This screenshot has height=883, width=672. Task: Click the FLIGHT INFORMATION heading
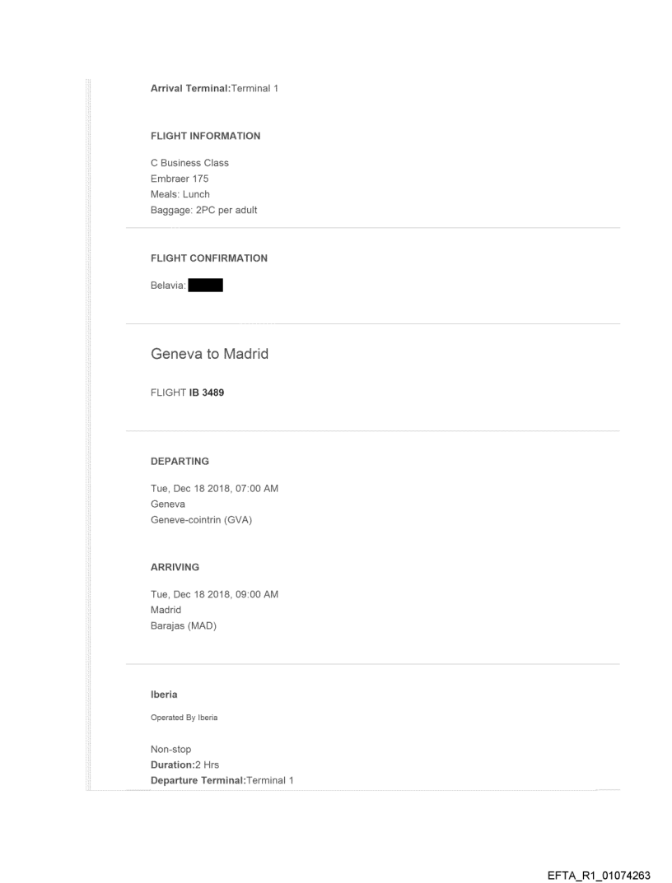[x=206, y=136]
